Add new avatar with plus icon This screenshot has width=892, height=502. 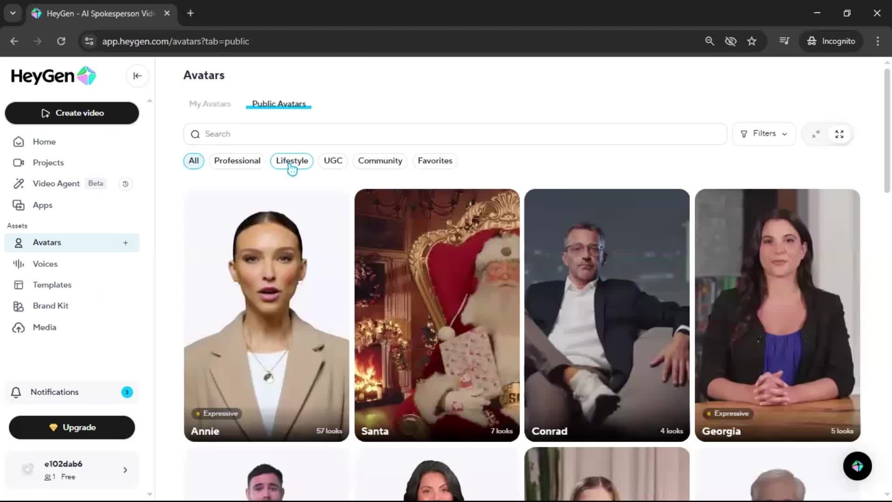[x=125, y=243]
